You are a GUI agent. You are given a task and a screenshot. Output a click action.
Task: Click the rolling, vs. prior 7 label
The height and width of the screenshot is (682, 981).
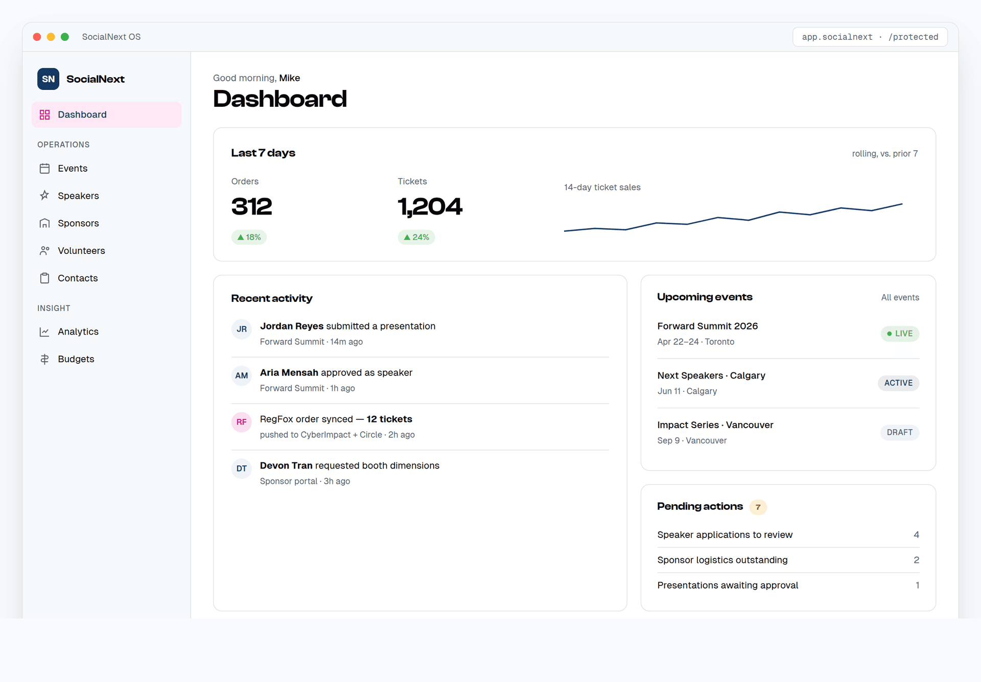pyautogui.click(x=884, y=154)
